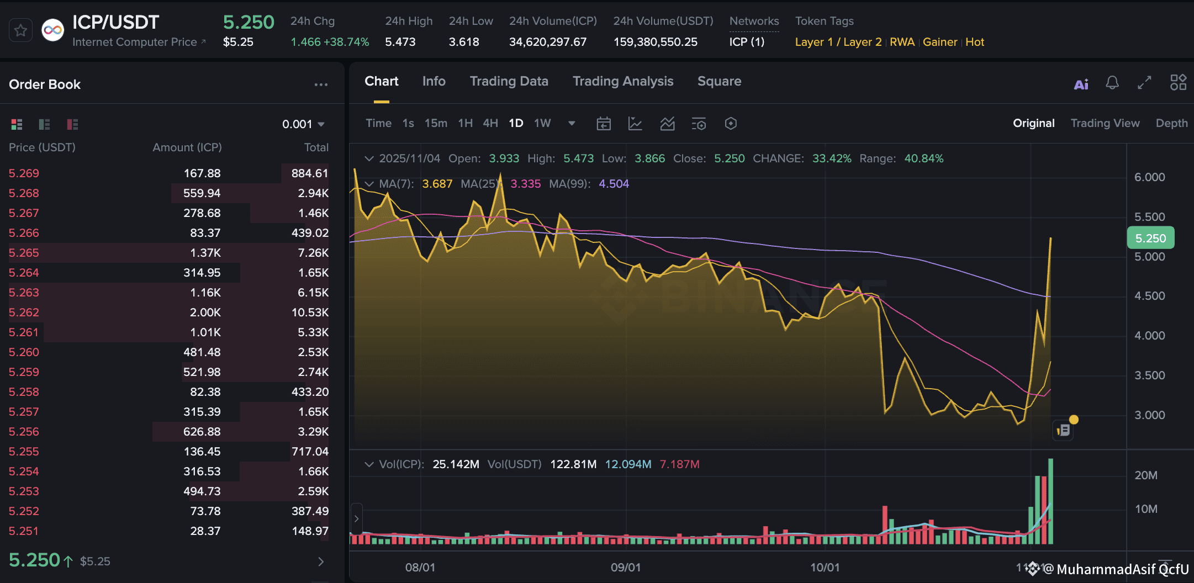Viewport: 1194px width, 583px height.
Task: Show both buy and sell orders view
Action: click(x=17, y=124)
